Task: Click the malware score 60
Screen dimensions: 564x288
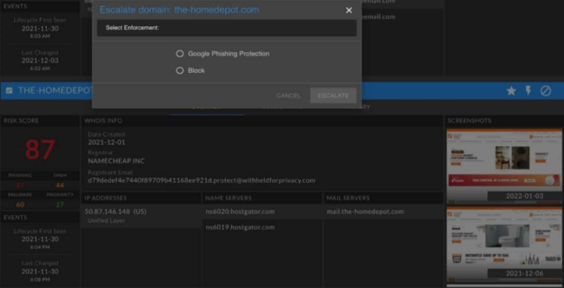Action: click(x=20, y=204)
